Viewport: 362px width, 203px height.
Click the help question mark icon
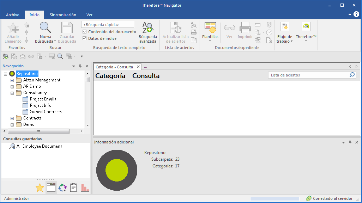click(356, 14)
